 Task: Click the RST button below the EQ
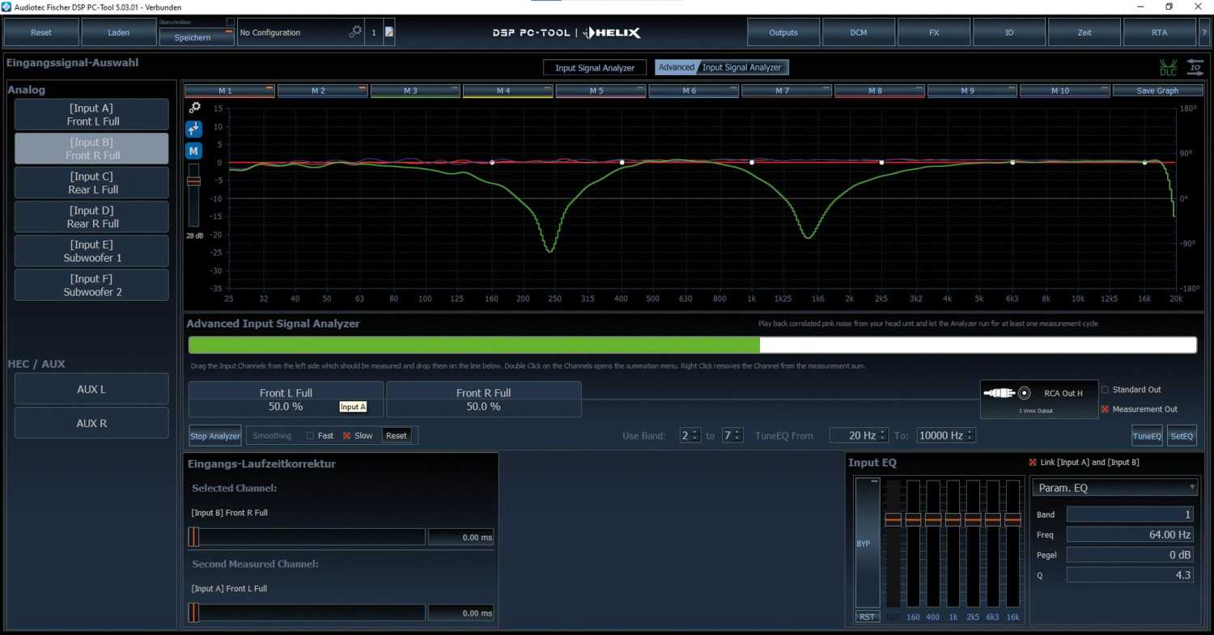click(867, 617)
